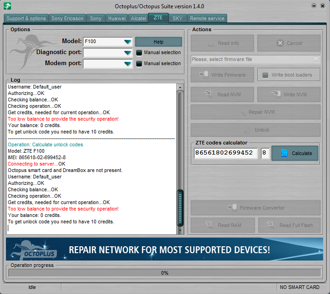Click the Cancel button
Image resolution: width=330 pixels, height=294 pixels.
[x=289, y=43]
